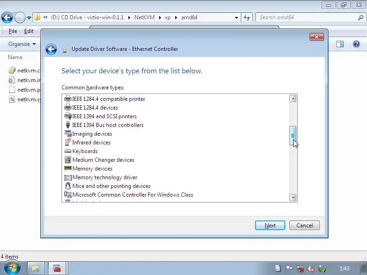Click the Medium Changer devices icon

point(67,159)
